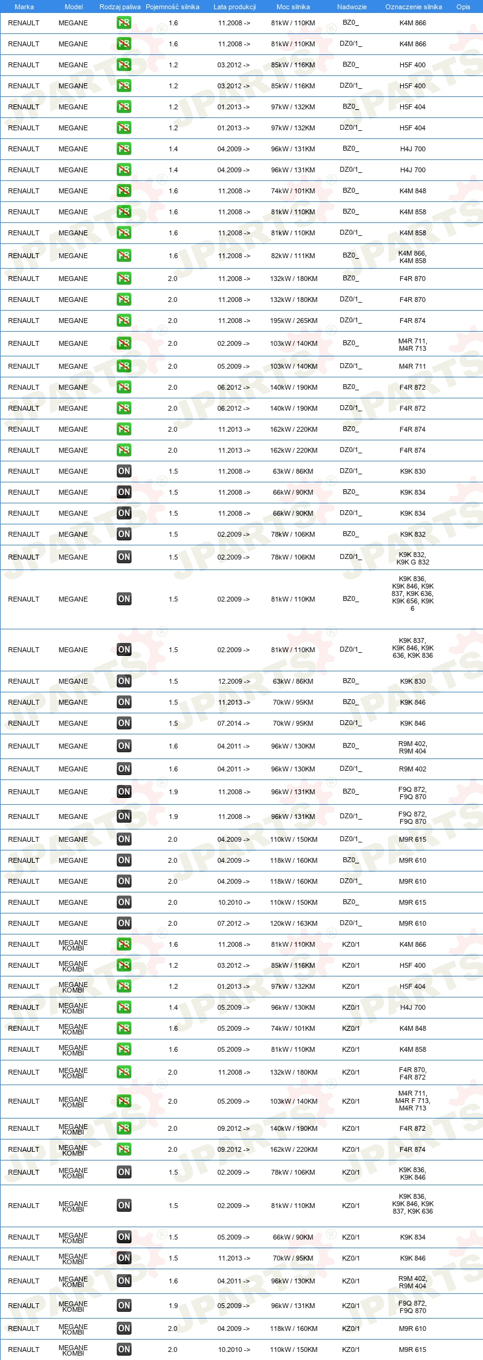Click the Opis column header

click(x=463, y=7)
